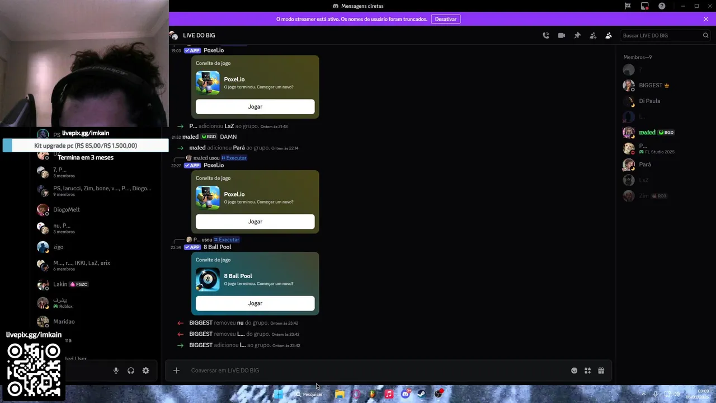Click the Conversar em LIVE DO BIG message box

pyautogui.click(x=375, y=371)
